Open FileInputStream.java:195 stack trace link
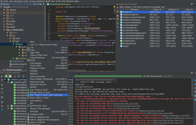The image size is (196, 125). pos(125,104)
